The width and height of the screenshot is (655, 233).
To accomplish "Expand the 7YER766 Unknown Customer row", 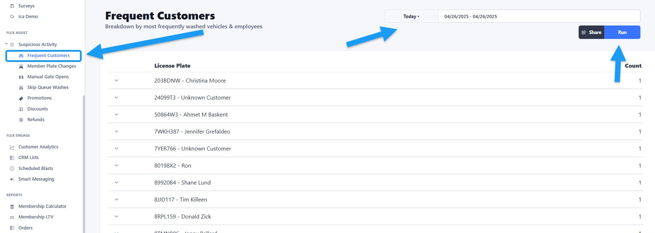I will (117, 148).
